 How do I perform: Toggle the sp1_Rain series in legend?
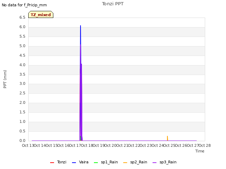(106, 162)
